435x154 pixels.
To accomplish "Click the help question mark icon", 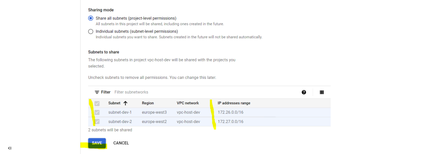I will click(x=304, y=92).
